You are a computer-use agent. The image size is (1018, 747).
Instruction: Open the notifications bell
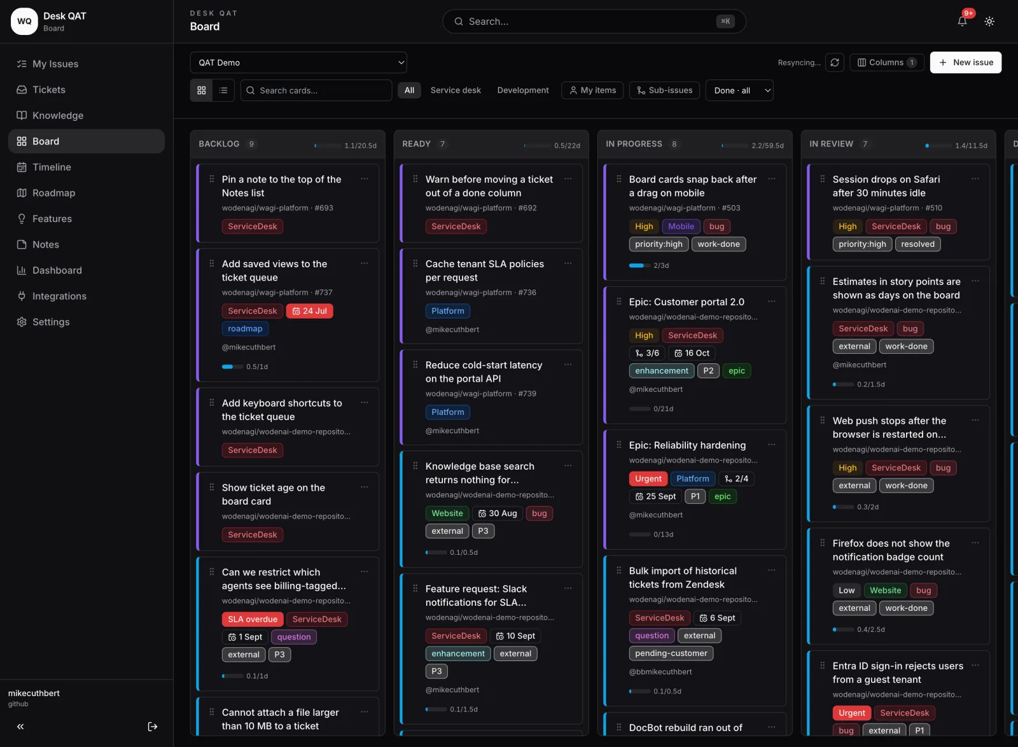[962, 21]
